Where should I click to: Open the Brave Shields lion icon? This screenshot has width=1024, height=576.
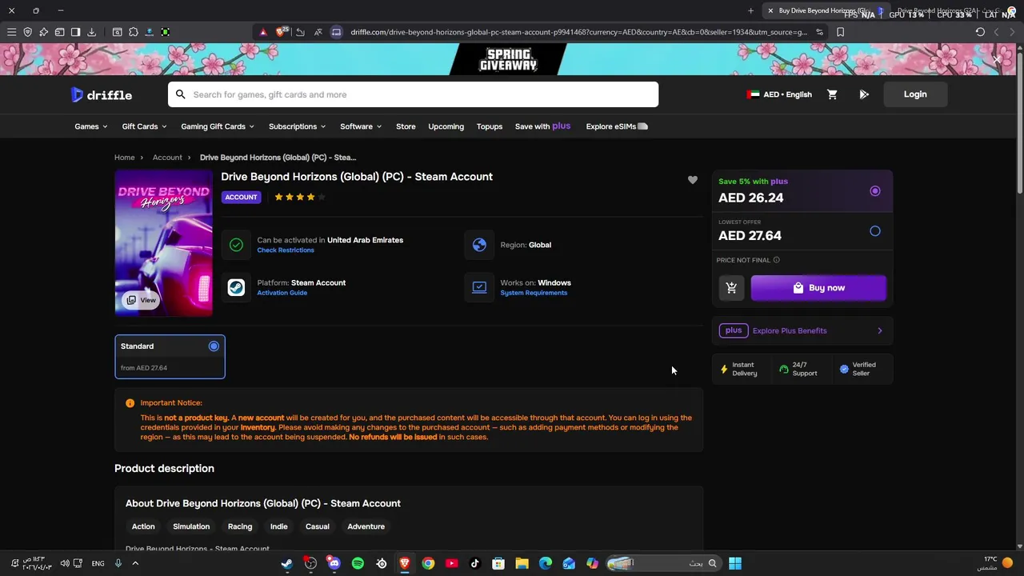coord(281,32)
